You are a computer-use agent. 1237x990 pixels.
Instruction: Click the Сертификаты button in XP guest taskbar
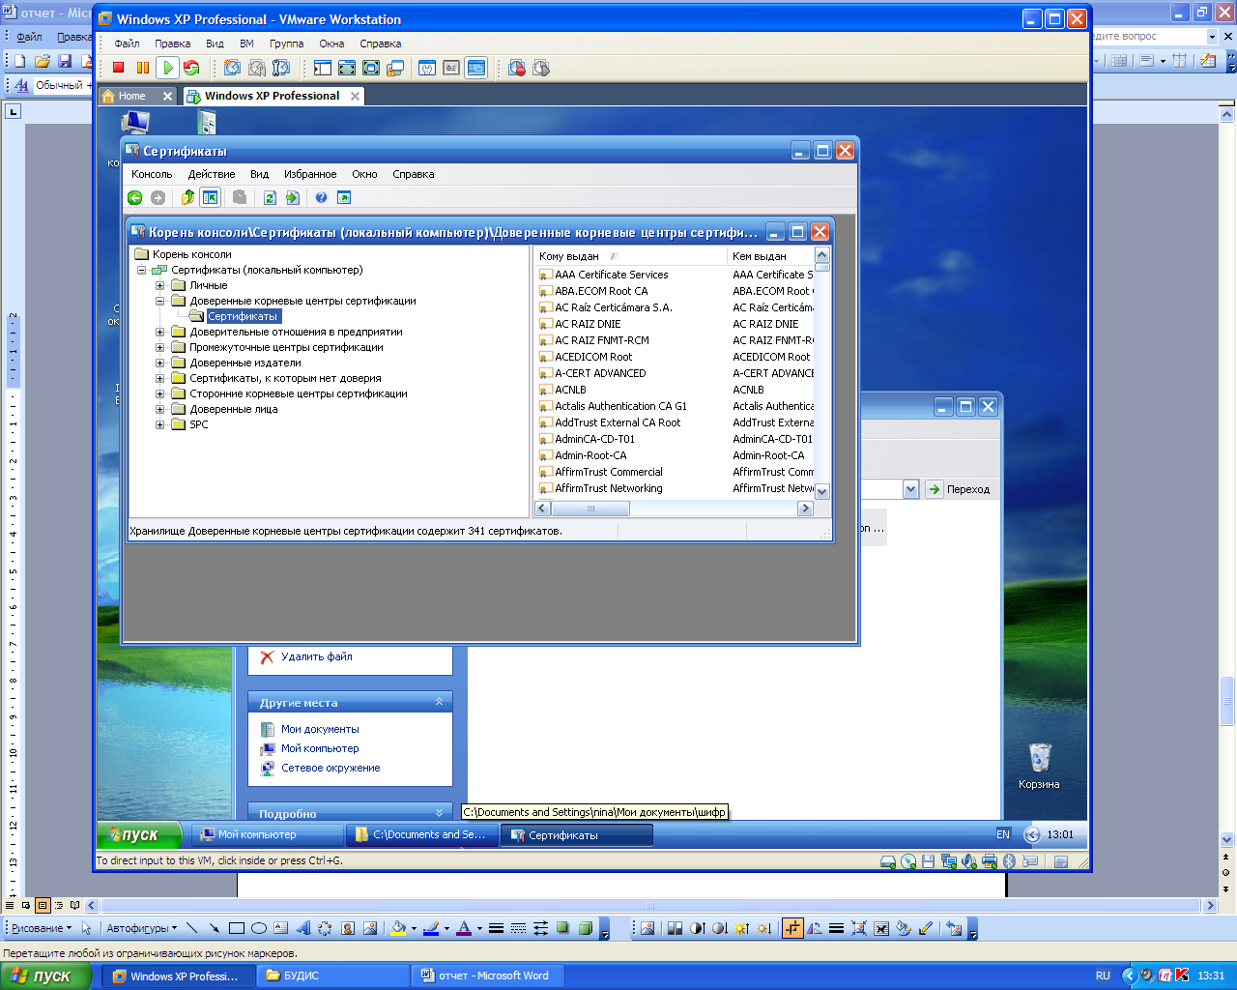click(576, 835)
